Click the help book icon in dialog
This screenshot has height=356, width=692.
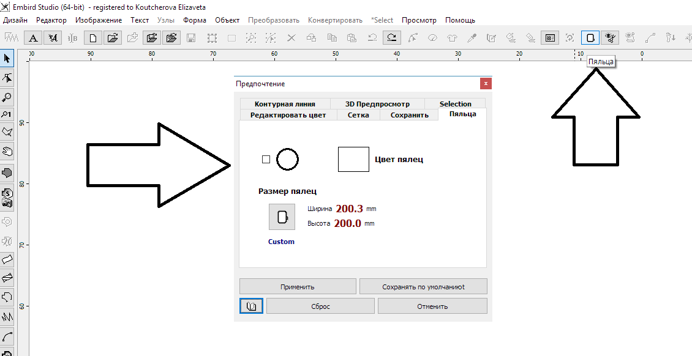pos(251,306)
